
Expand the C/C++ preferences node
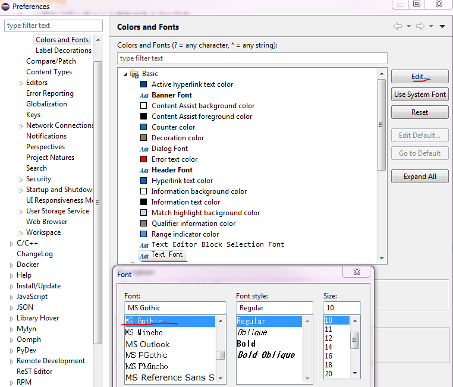11,243
